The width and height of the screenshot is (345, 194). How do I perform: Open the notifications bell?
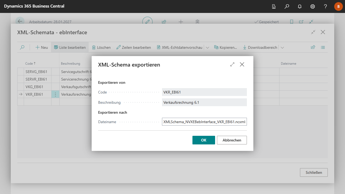click(x=300, y=6)
